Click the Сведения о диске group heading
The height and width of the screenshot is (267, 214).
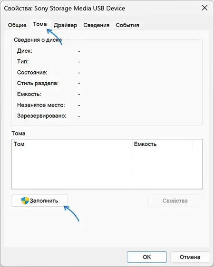(x=38, y=40)
